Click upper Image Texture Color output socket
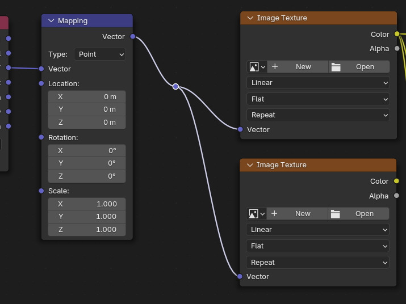Viewport: 406px width, 304px height. click(397, 34)
